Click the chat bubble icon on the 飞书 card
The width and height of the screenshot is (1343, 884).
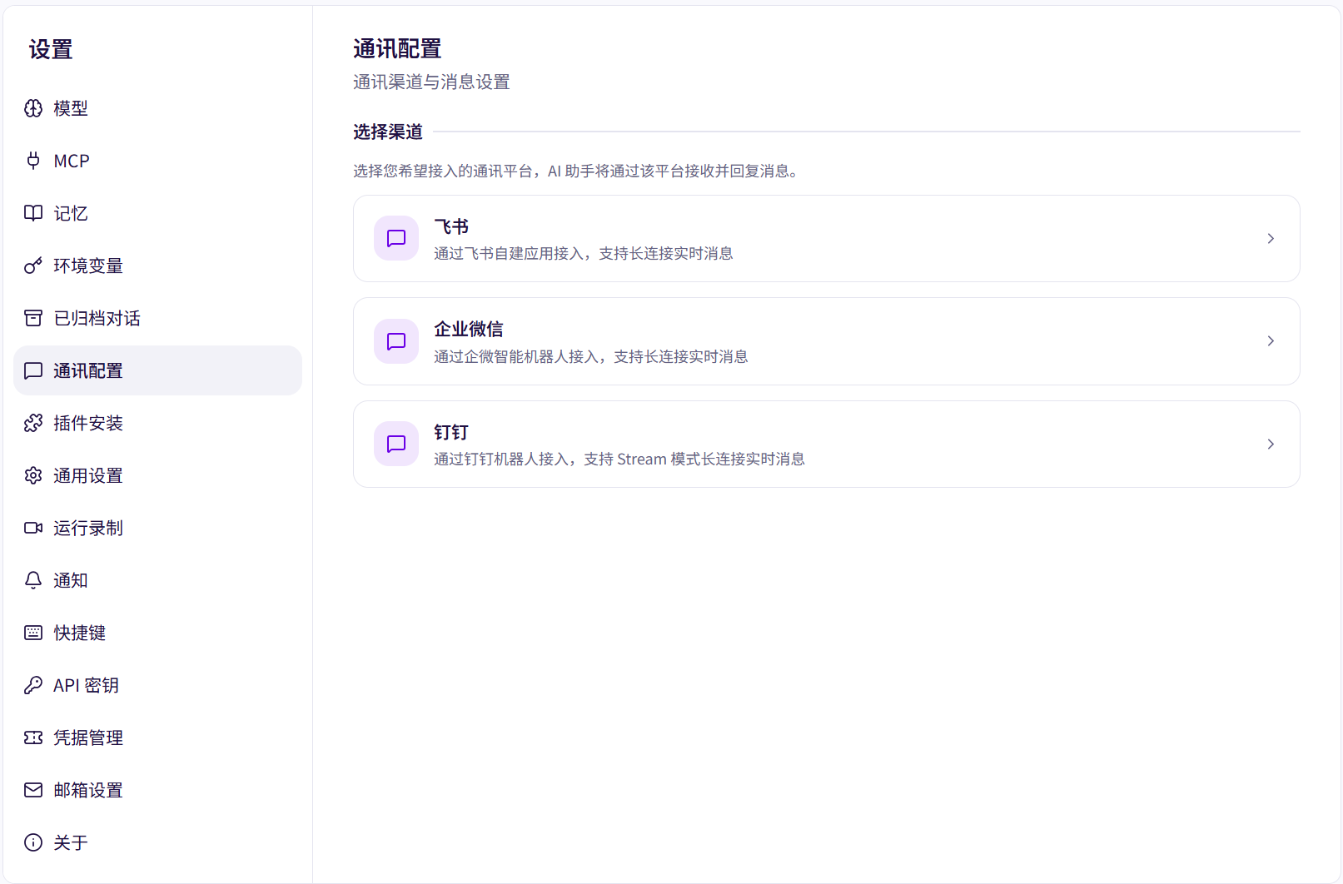[396, 238]
